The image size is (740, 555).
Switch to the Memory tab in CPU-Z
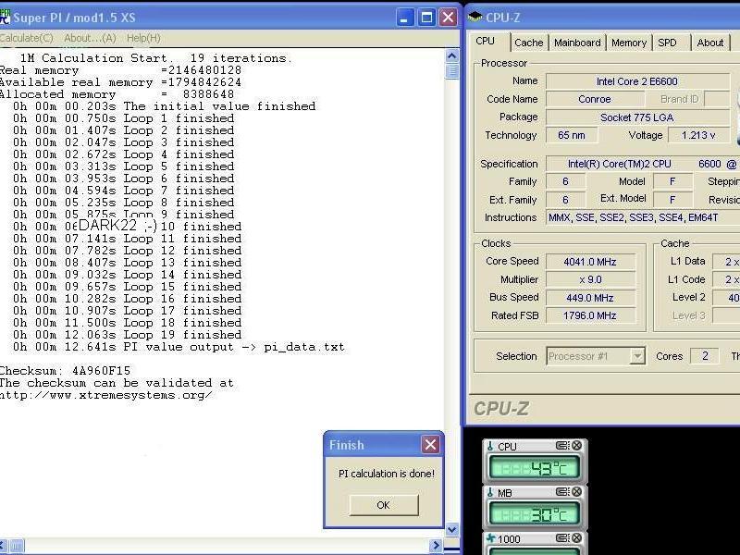(x=629, y=43)
